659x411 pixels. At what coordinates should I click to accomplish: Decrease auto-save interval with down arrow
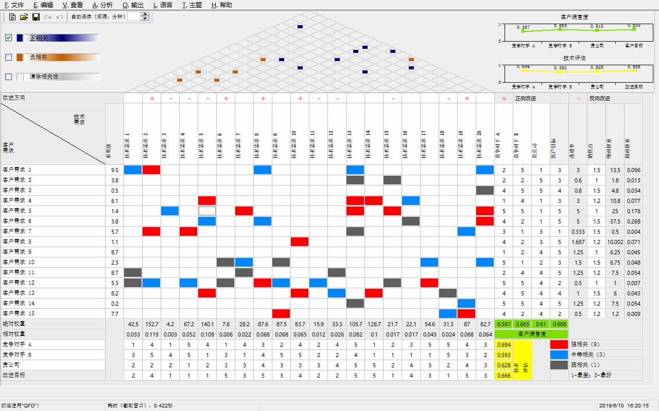[x=145, y=19]
